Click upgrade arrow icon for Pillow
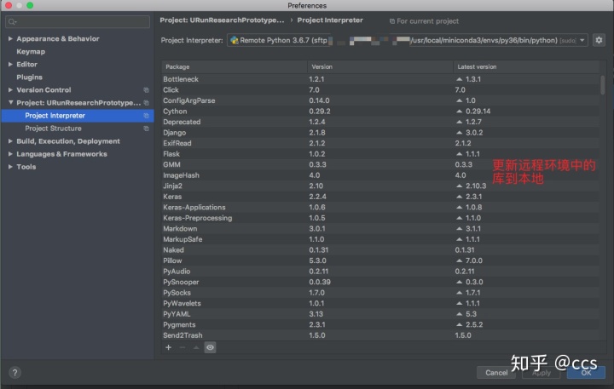Viewport: 614px width, 389px height. (460, 260)
